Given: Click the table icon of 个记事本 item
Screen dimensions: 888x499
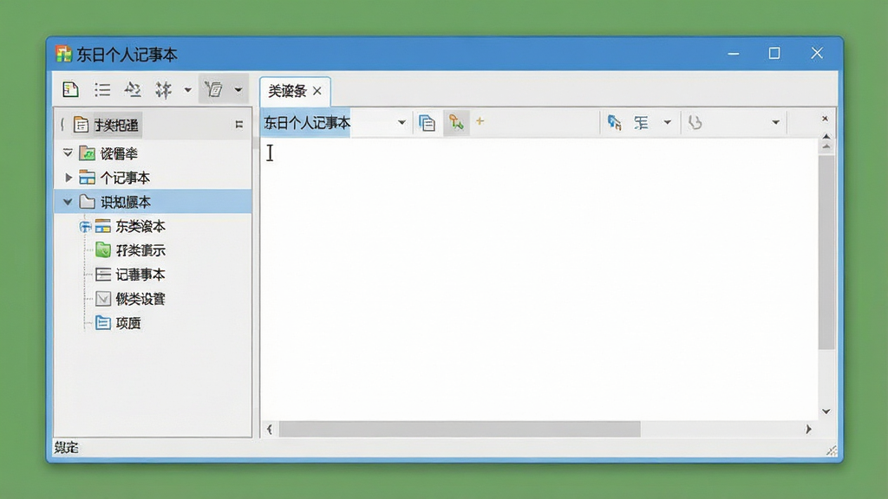Looking at the screenshot, I should click(87, 178).
